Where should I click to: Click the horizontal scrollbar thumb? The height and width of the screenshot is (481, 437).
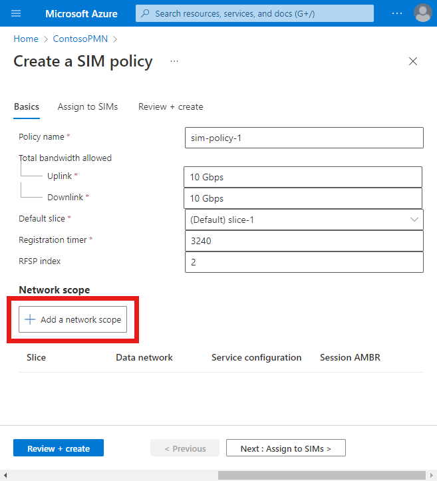321,475
